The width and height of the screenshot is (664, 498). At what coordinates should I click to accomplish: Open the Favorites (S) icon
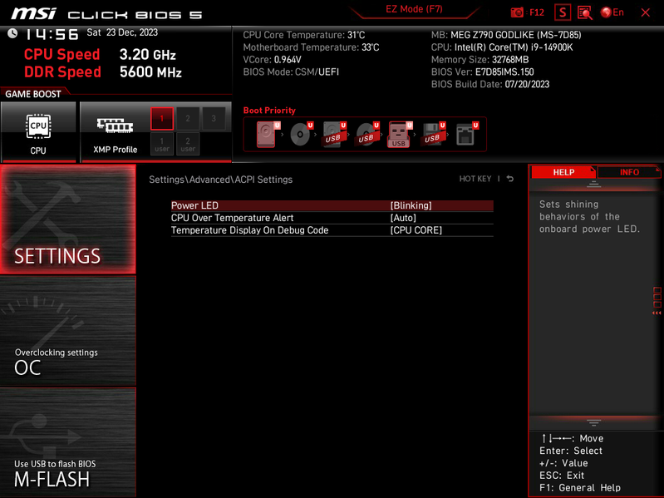pos(563,12)
